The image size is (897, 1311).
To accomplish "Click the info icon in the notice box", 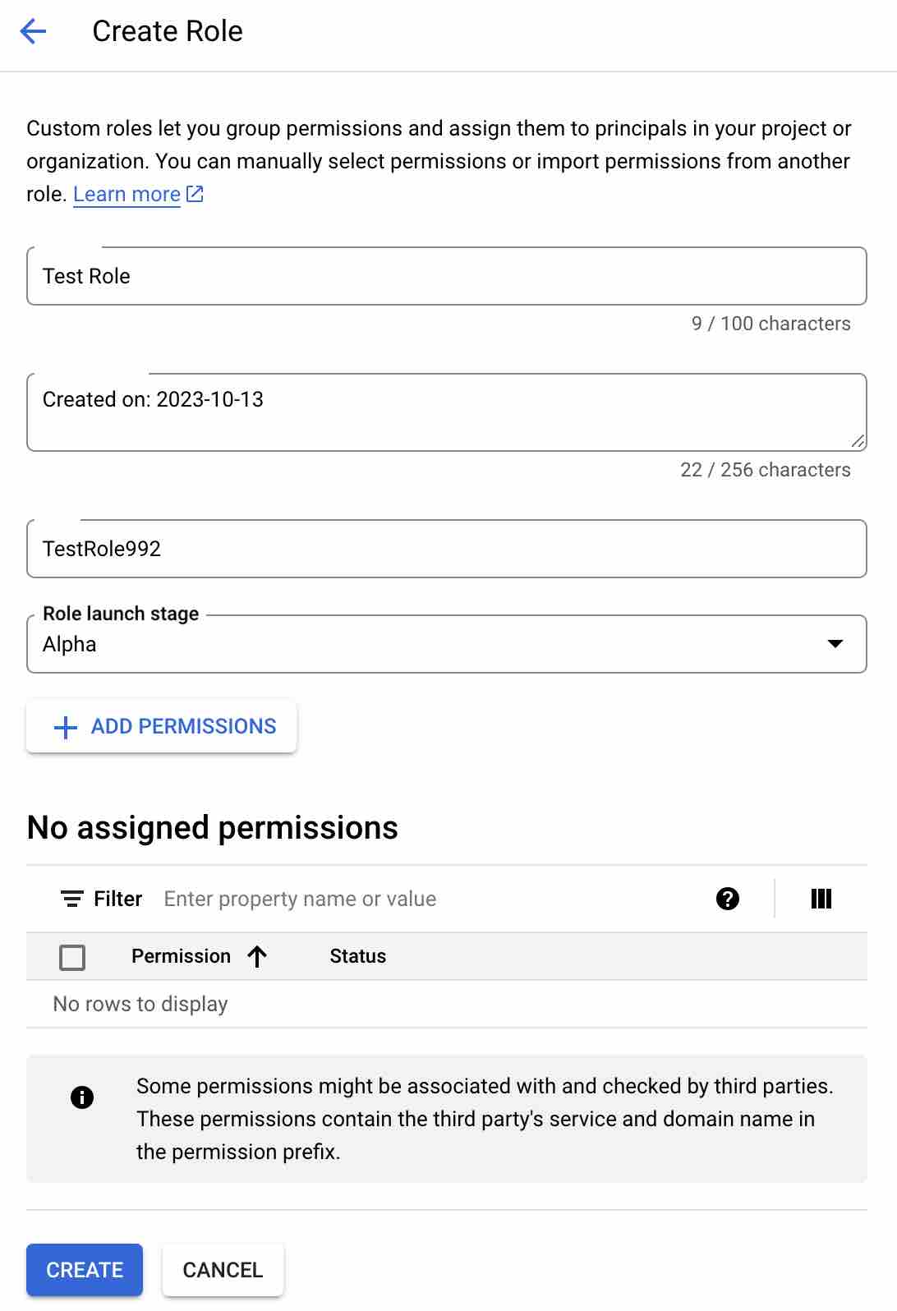I will (x=82, y=1097).
